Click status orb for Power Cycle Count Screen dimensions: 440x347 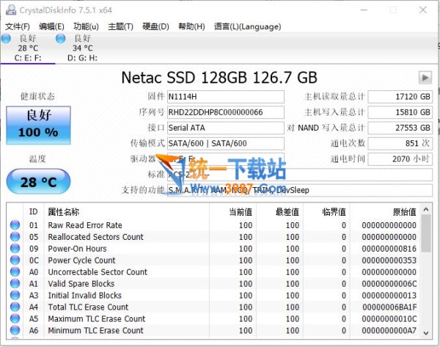(15, 260)
